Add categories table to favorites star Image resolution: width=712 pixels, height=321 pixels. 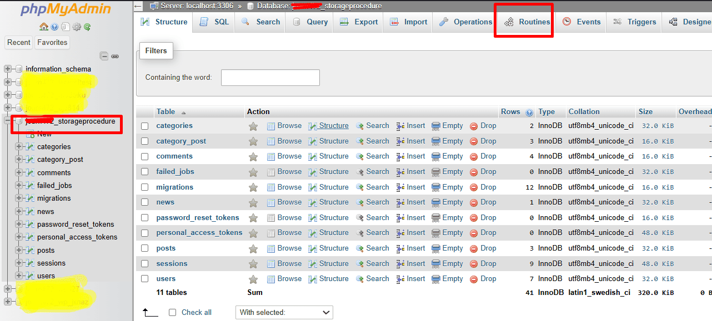click(253, 126)
